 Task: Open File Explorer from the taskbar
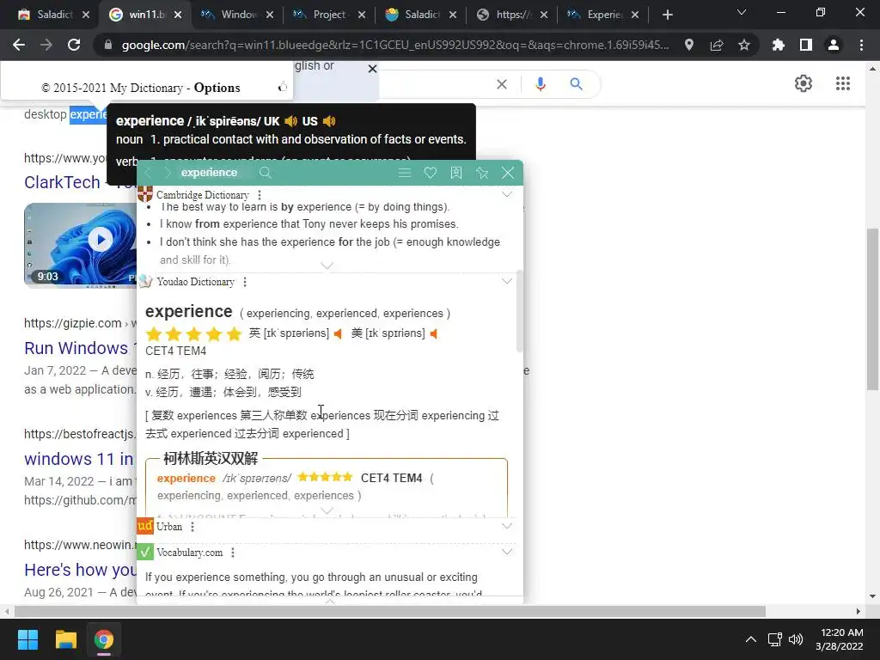click(65, 639)
